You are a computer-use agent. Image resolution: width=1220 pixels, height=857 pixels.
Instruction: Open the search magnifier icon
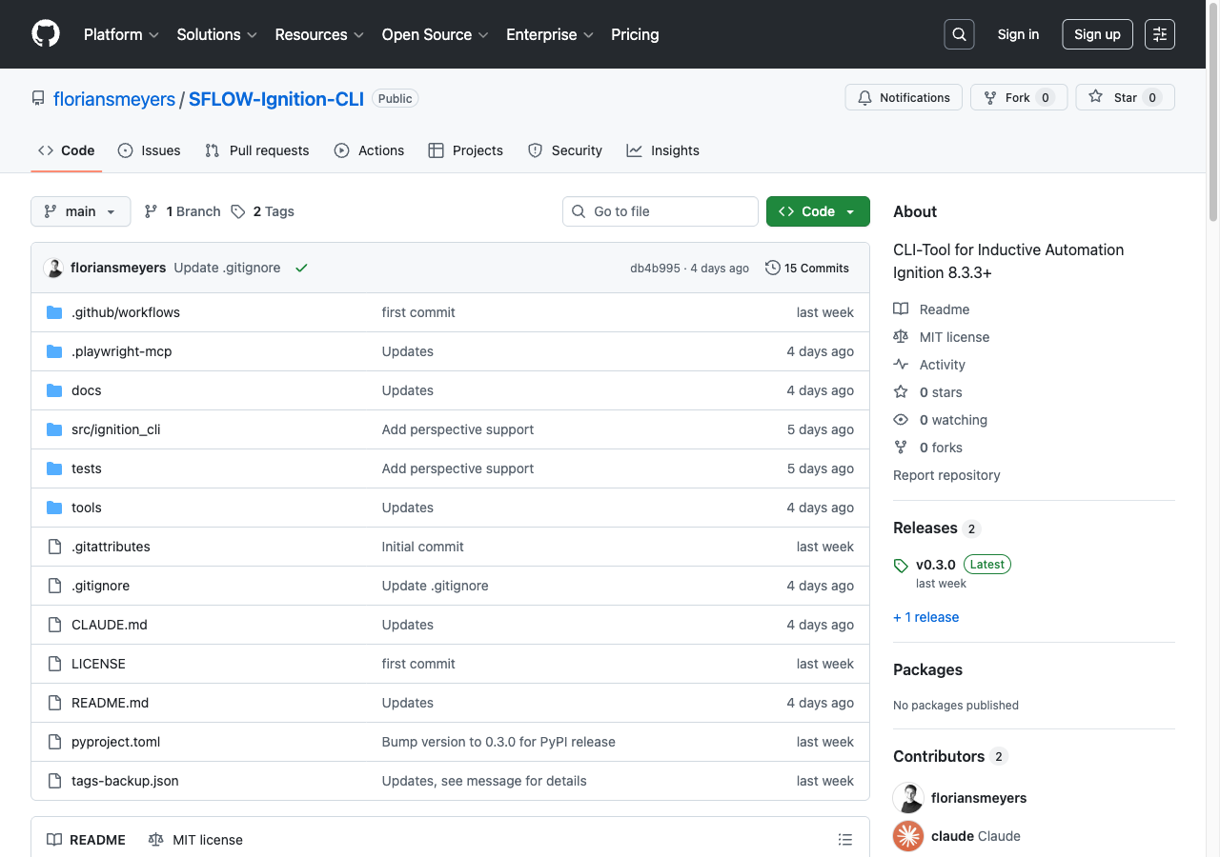tap(959, 34)
